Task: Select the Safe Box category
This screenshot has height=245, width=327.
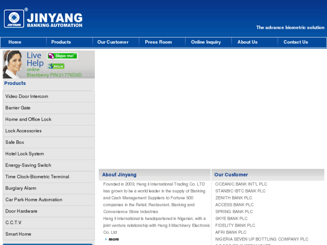Action: point(49,143)
